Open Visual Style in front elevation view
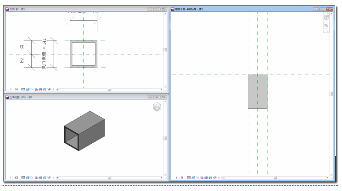The height and width of the screenshot is (191, 342). [x=28, y=89]
